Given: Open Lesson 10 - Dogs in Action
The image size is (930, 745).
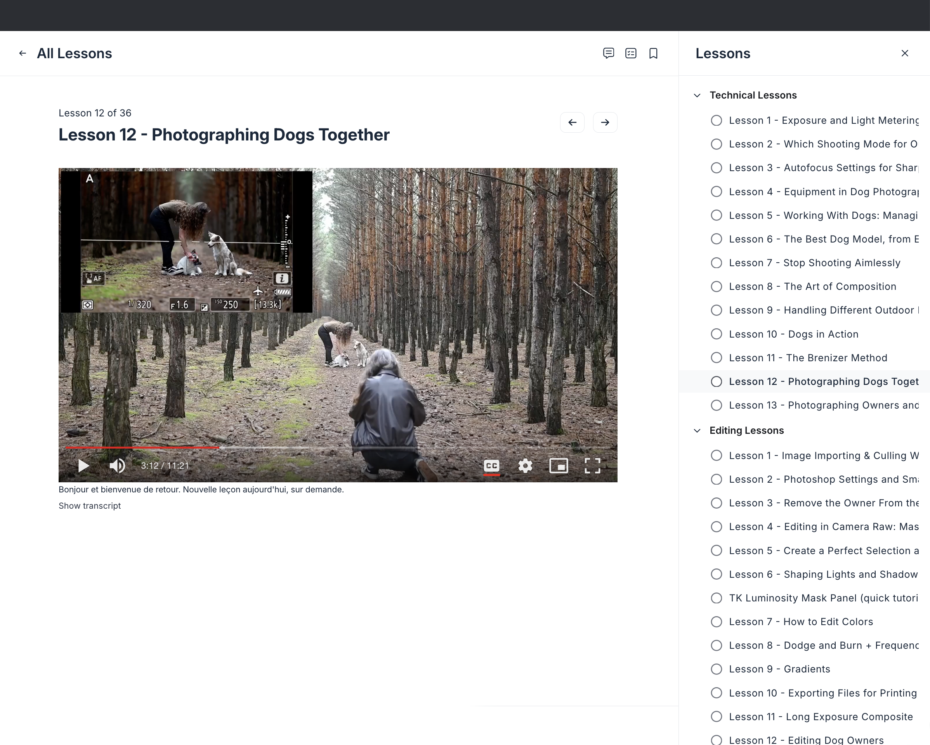Looking at the screenshot, I should (793, 334).
